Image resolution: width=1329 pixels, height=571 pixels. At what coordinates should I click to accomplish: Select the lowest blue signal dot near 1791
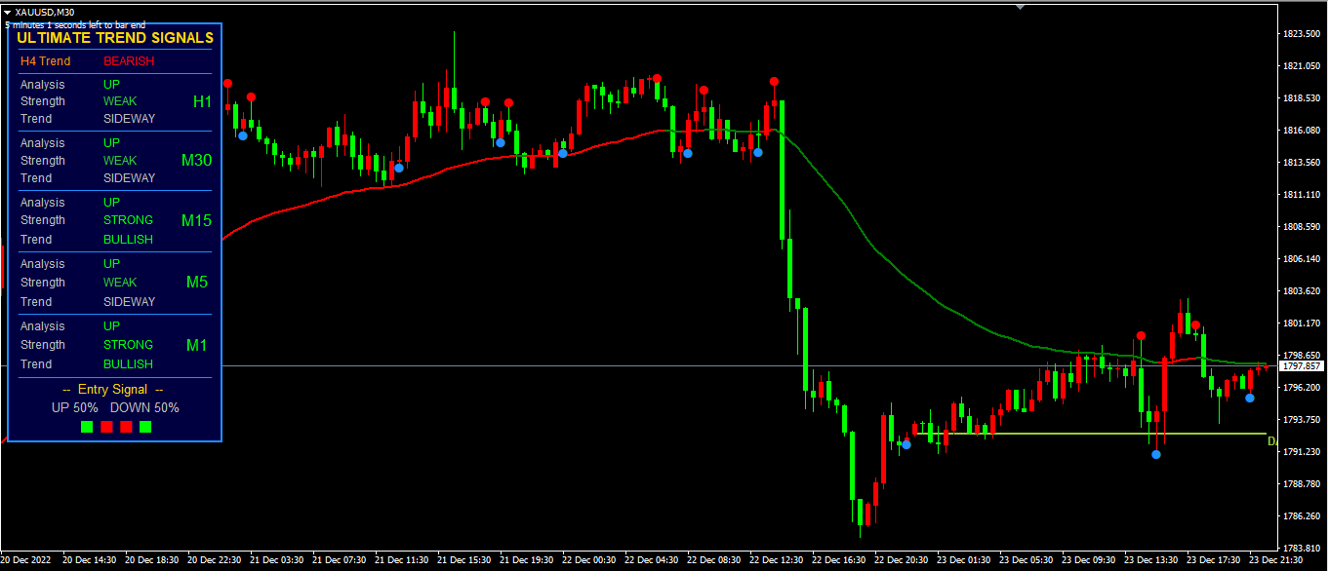(x=1156, y=454)
